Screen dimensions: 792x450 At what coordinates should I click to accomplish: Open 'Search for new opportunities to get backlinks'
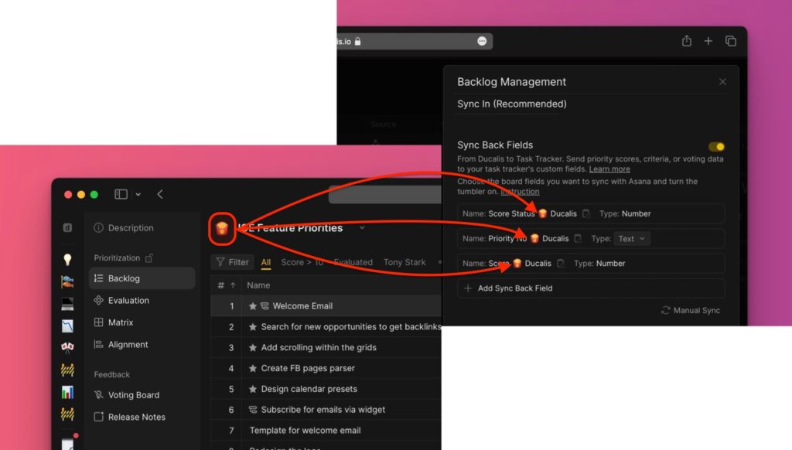351,327
